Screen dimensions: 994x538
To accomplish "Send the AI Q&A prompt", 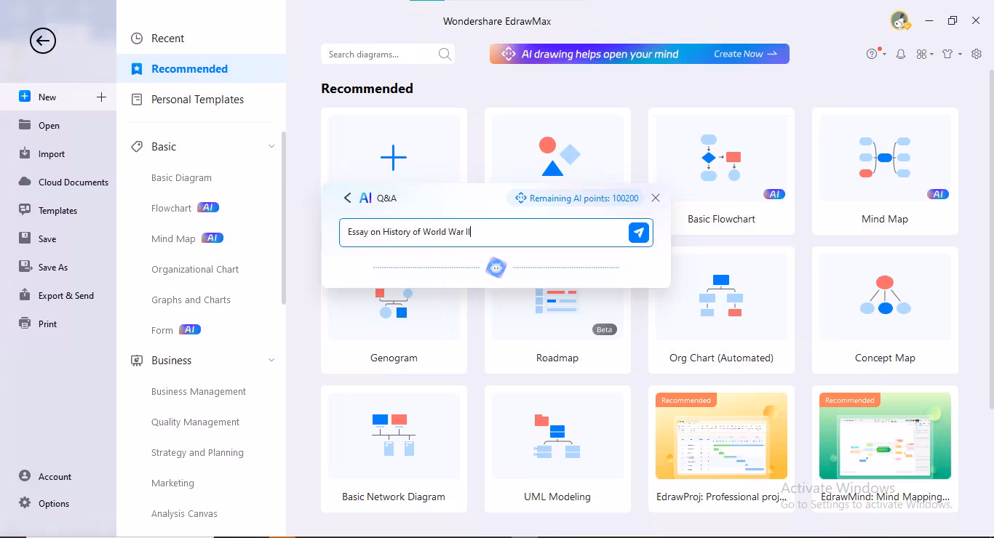I will (x=638, y=233).
